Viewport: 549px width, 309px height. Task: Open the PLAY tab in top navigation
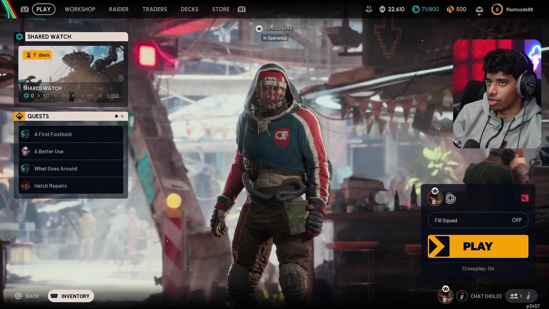tap(43, 9)
